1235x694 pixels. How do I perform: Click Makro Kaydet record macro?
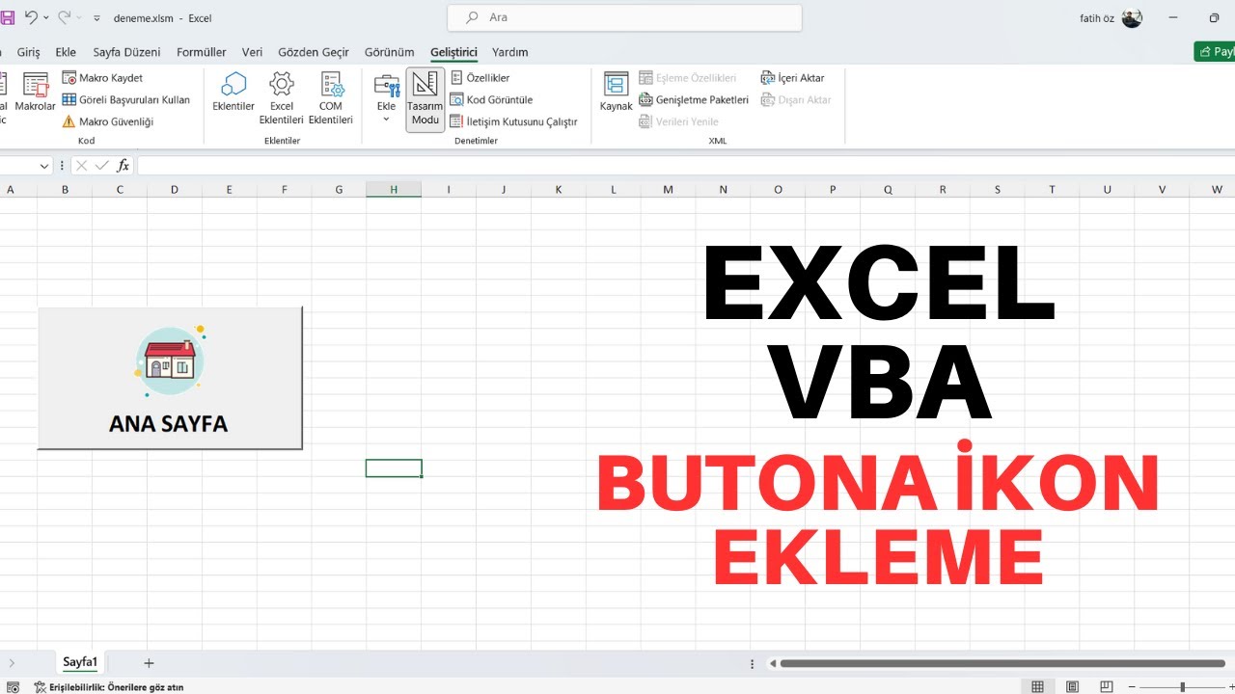pyautogui.click(x=102, y=78)
